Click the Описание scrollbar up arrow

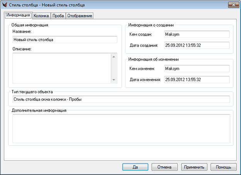(114, 56)
